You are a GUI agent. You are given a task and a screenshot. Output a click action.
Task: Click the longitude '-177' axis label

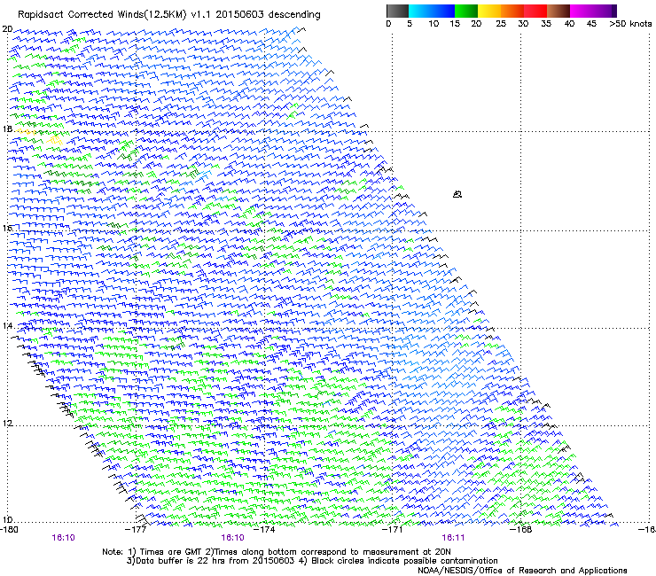(136, 530)
